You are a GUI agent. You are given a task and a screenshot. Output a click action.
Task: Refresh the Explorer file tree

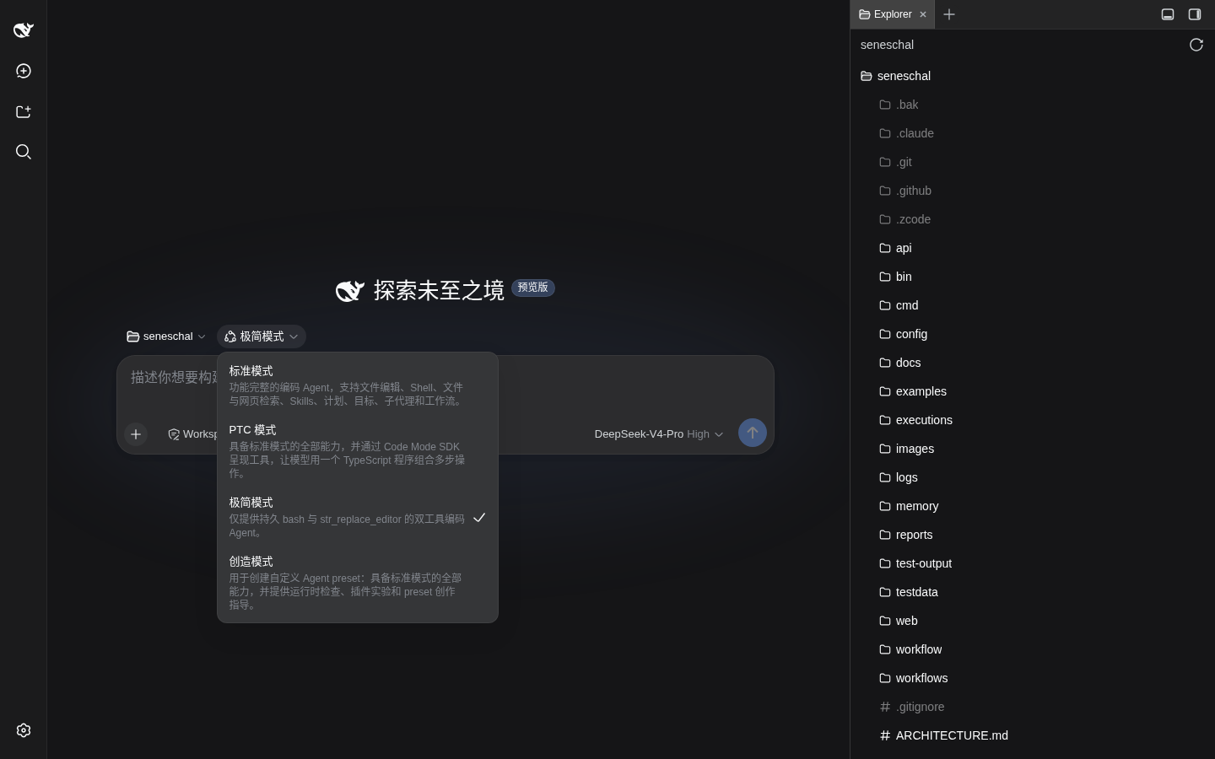click(1196, 45)
